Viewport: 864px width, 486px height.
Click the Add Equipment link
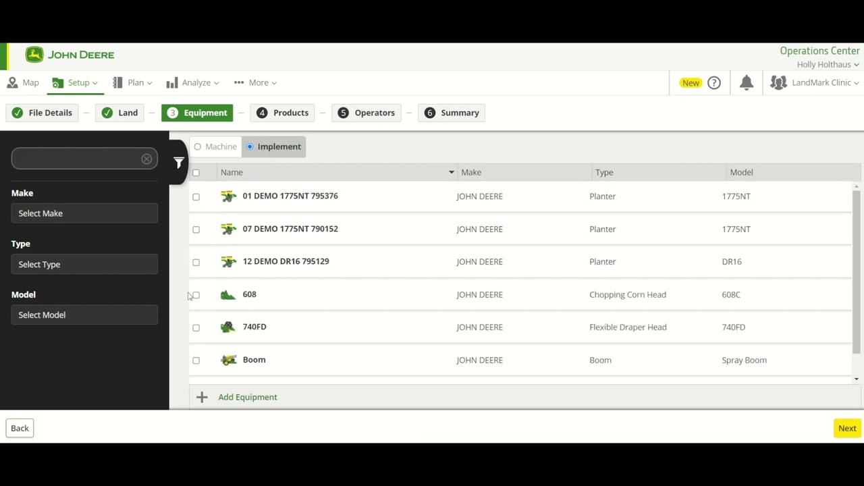pyautogui.click(x=248, y=397)
